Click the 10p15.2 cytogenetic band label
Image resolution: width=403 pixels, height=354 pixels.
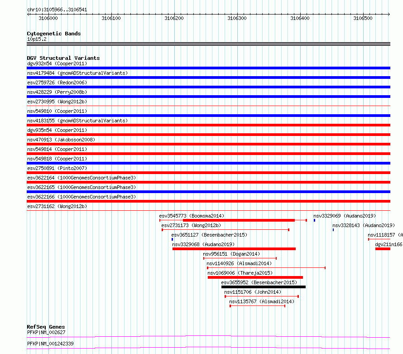[37, 39]
